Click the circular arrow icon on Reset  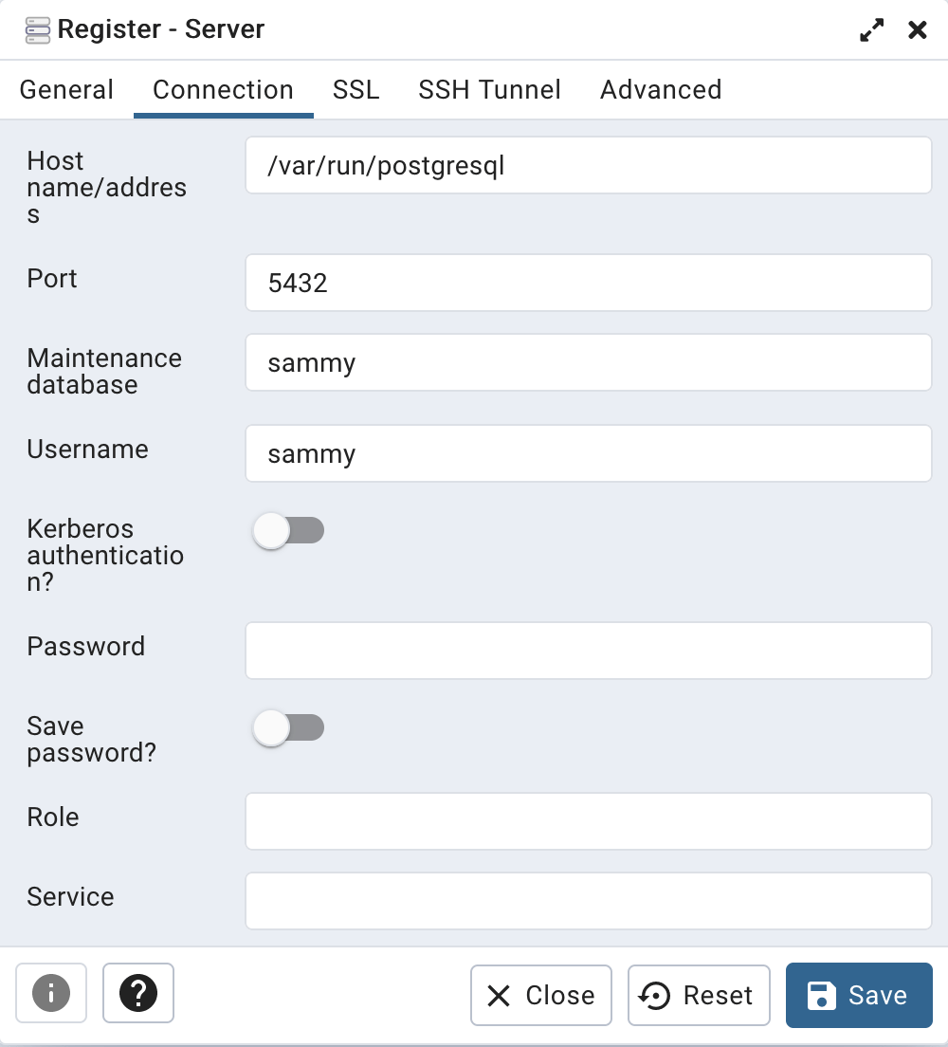(x=655, y=995)
